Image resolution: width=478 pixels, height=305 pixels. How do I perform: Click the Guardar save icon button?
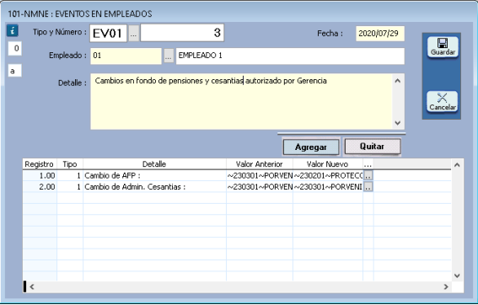(x=443, y=47)
